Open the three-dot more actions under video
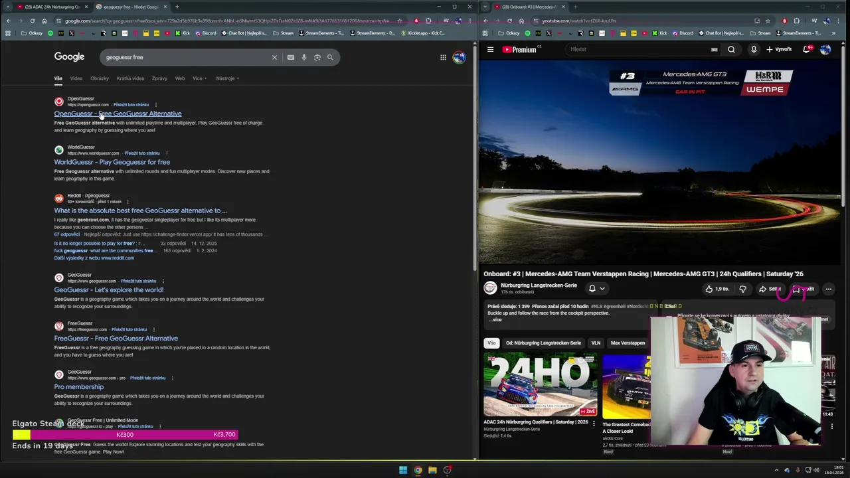850x478 pixels. click(x=828, y=289)
